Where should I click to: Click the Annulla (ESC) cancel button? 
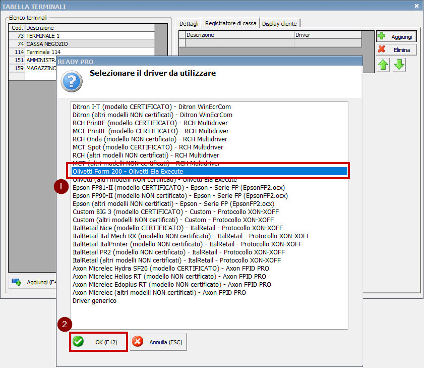pyautogui.click(x=158, y=342)
